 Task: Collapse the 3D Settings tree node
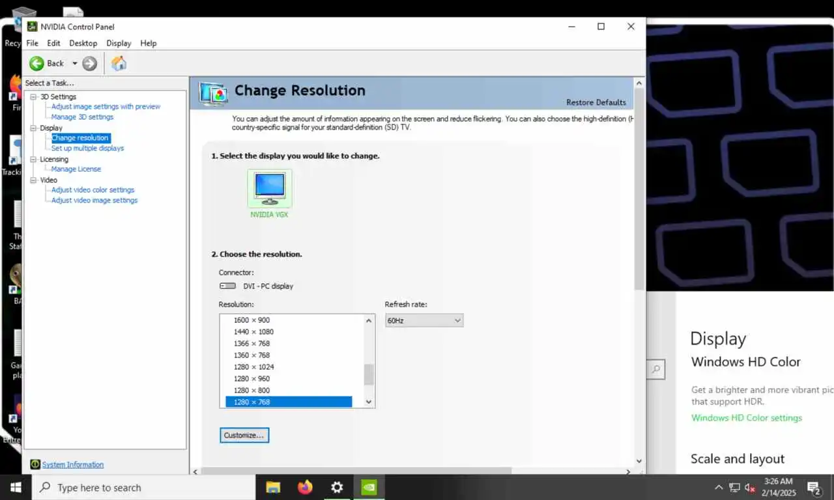point(33,96)
